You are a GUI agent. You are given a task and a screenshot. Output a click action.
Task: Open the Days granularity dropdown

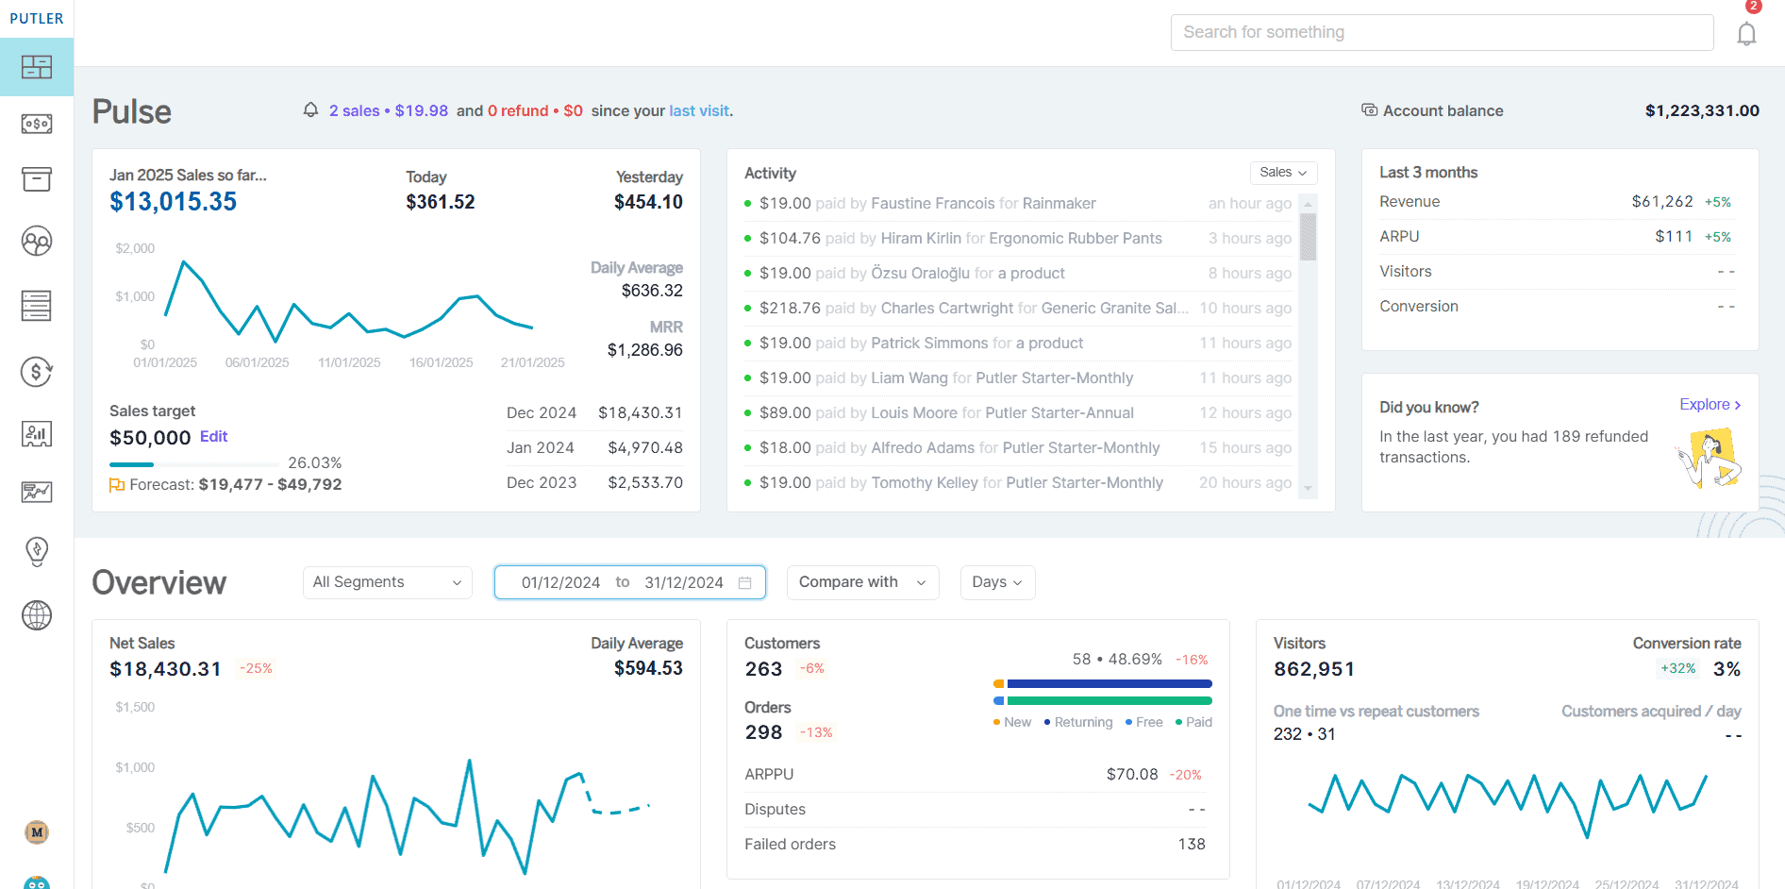(997, 583)
